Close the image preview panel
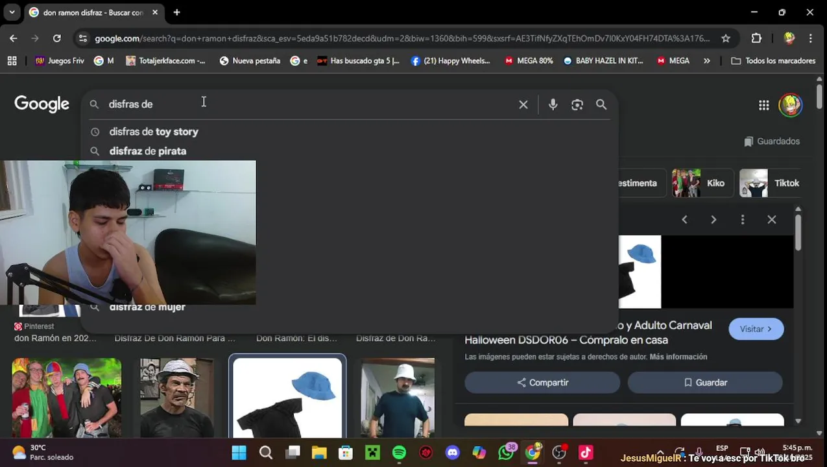This screenshot has height=467, width=827. [x=772, y=220]
